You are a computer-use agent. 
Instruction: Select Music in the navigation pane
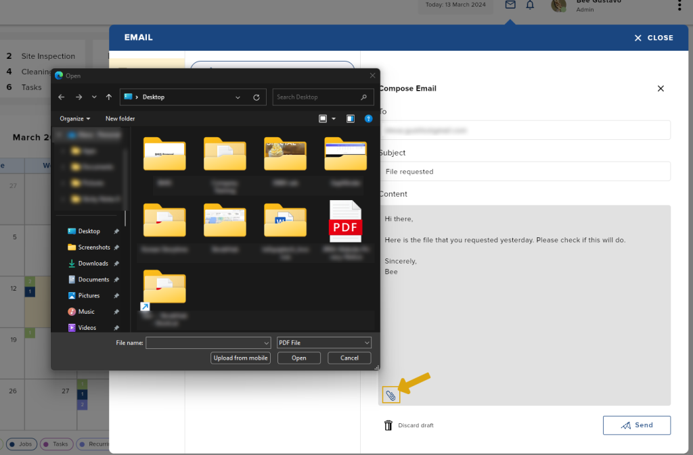click(x=86, y=312)
